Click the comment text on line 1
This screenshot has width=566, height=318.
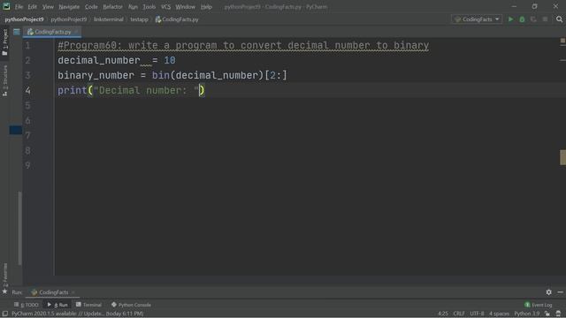point(243,45)
